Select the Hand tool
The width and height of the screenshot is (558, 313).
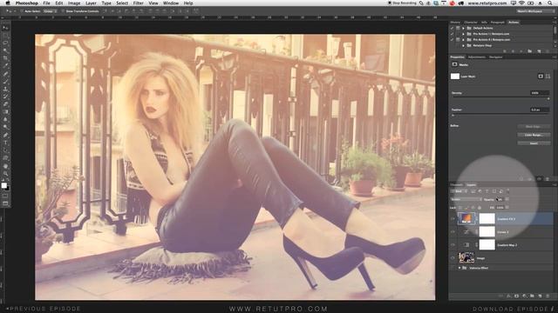point(5,166)
